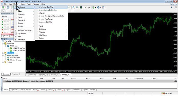Click the Text Label icon in the menu
179x96 pixels.
coord(16,39)
